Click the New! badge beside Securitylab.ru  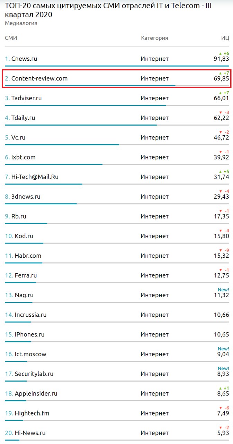pyautogui.click(x=223, y=368)
